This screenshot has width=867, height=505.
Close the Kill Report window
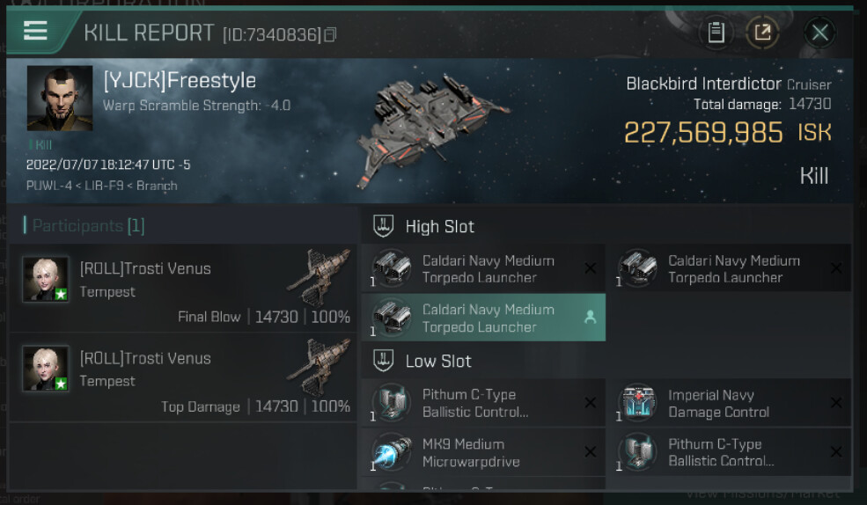[820, 33]
